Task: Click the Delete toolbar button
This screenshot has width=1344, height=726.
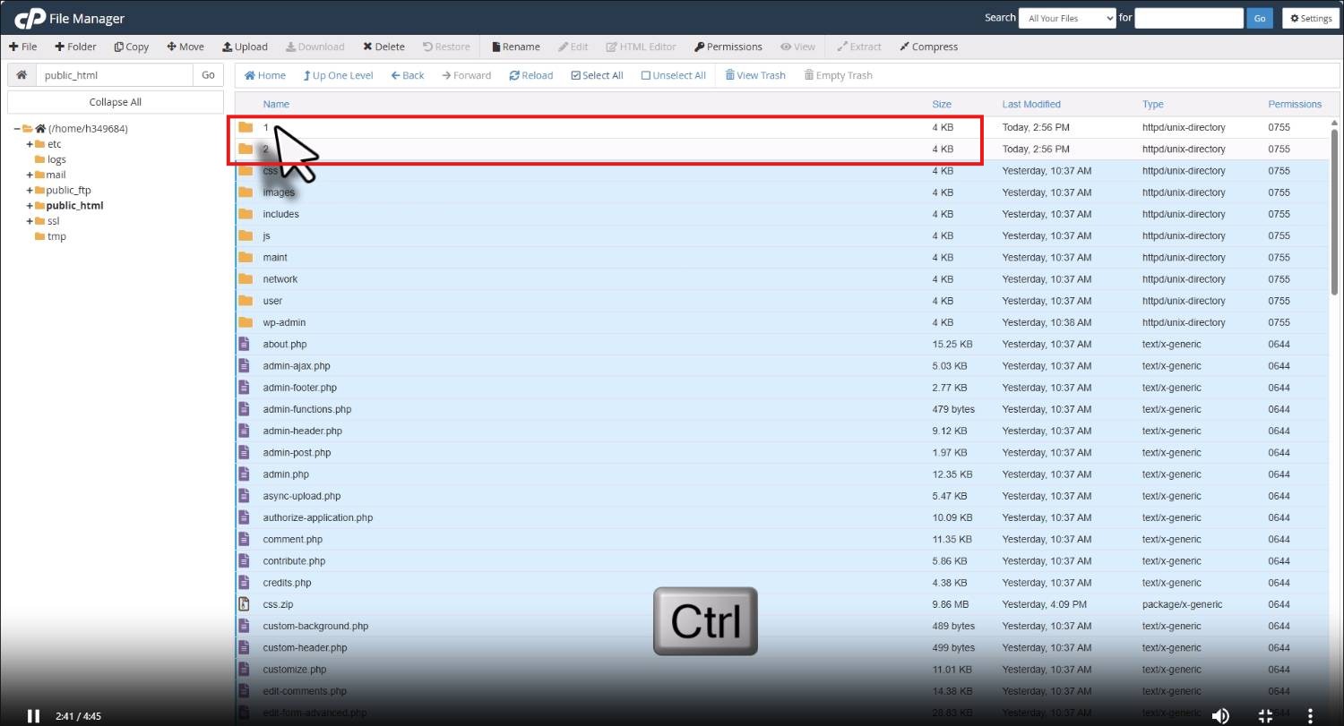Action: tap(383, 47)
